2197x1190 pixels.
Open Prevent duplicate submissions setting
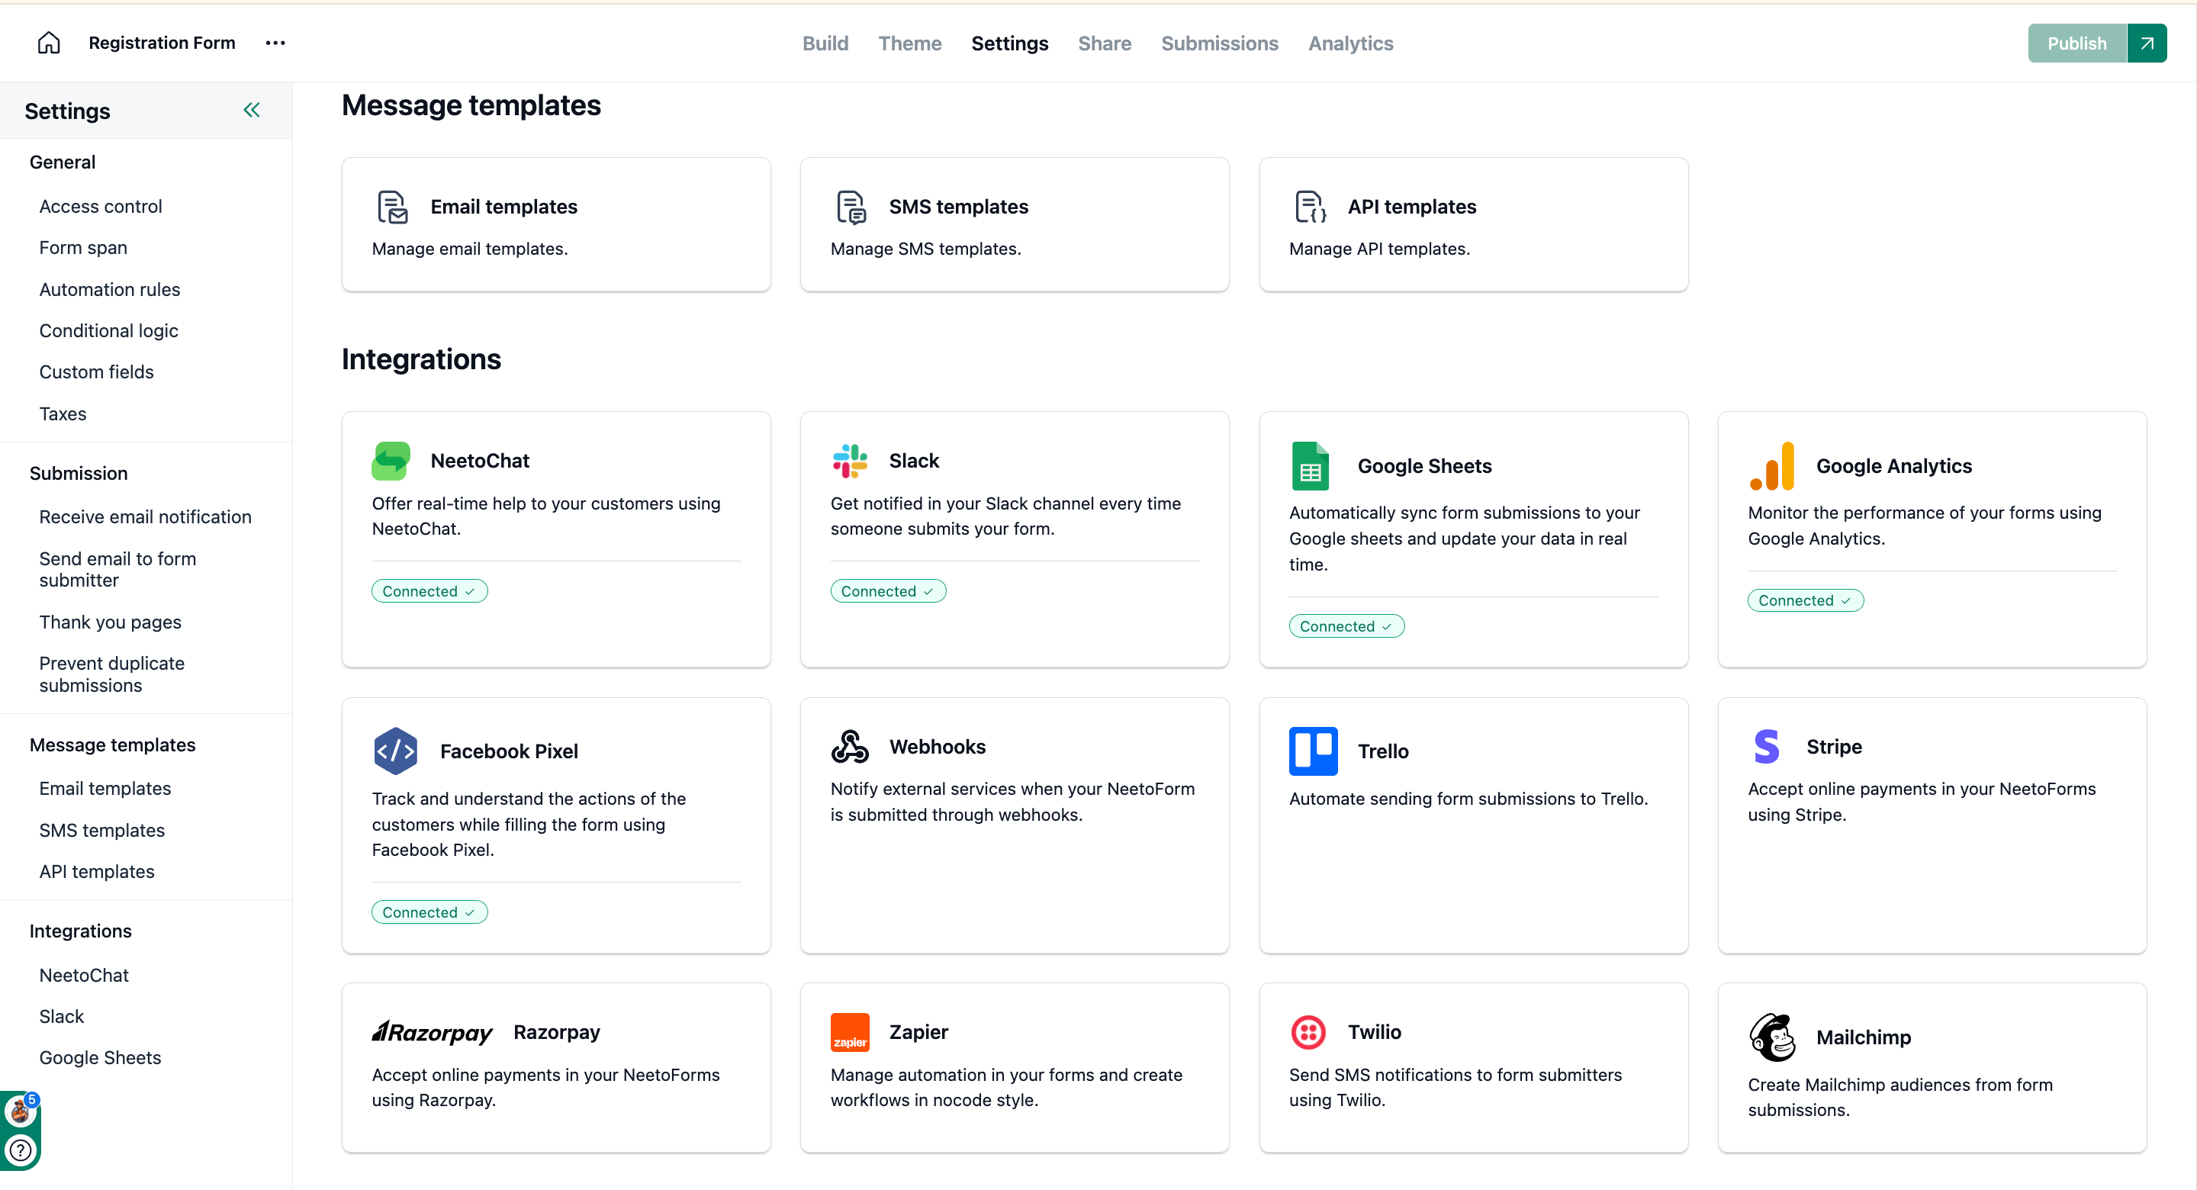(x=111, y=674)
